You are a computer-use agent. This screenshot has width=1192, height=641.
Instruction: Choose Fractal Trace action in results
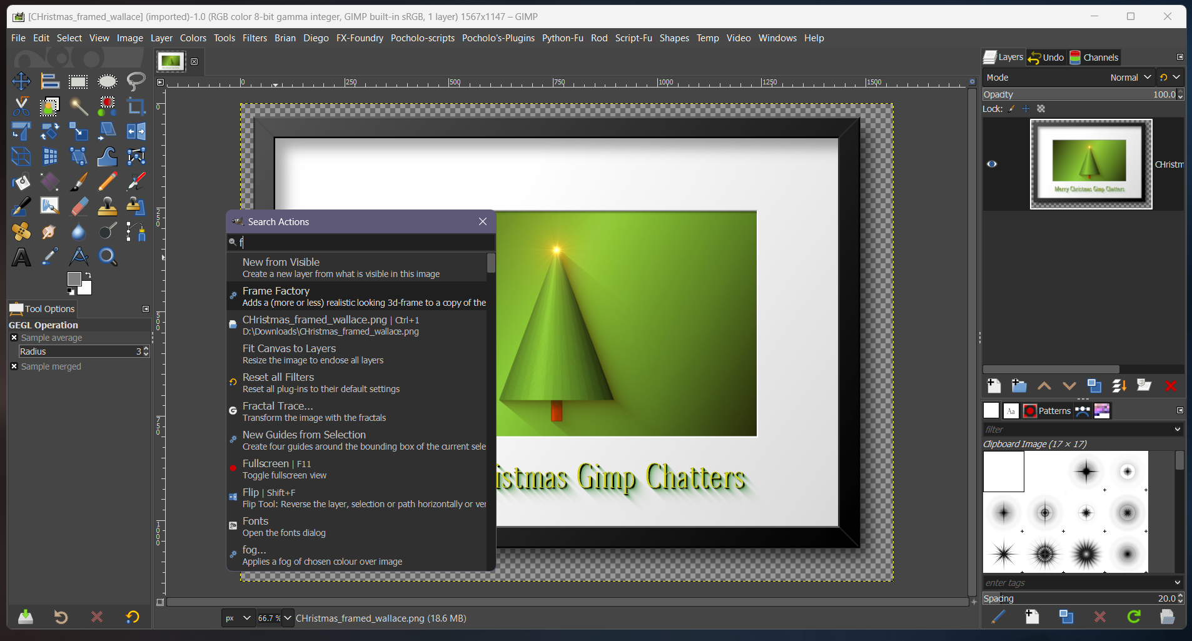(356, 411)
